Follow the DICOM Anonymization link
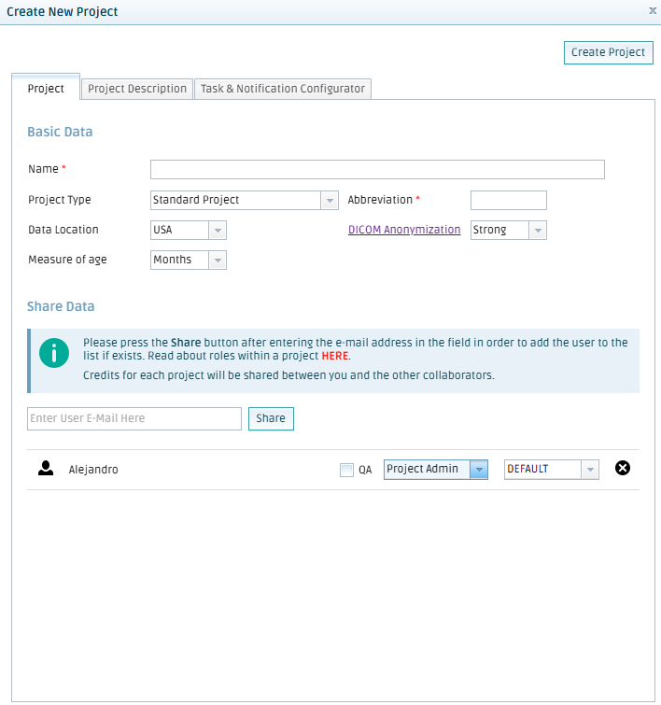661x705 pixels. [404, 230]
